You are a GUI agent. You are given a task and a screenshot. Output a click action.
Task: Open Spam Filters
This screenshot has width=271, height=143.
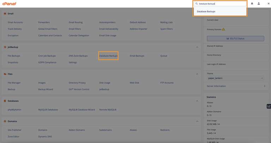(166, 29)
